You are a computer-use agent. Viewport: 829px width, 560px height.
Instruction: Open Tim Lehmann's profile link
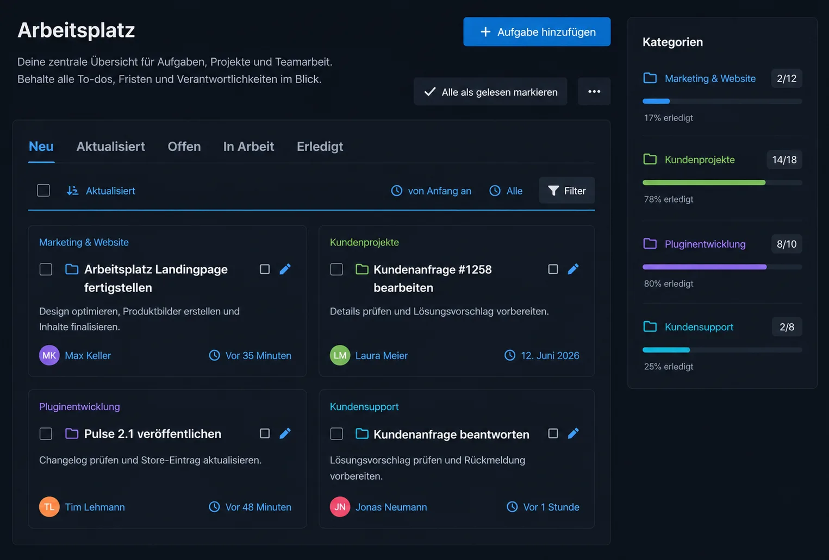click(x=95, y=507)
